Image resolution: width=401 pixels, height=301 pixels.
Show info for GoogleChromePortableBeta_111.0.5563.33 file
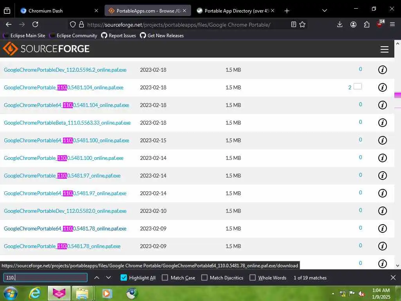click(382, 123)
